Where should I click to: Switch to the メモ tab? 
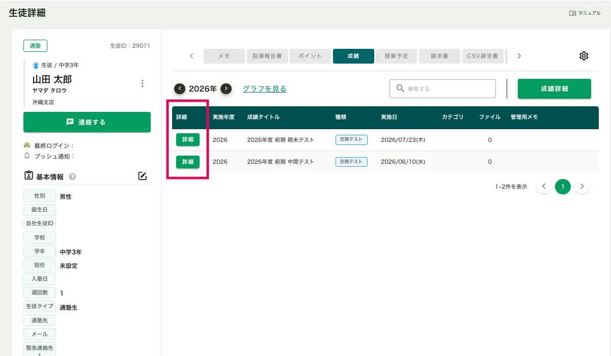[224, 56]
